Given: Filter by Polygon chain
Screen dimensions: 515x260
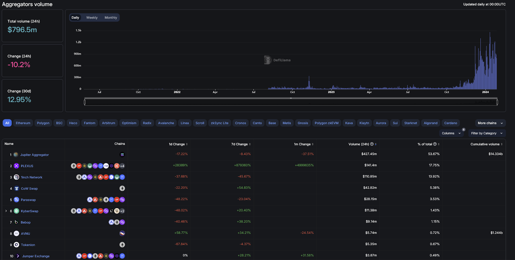Looking at the screenshot, I should tap(43, 123).
